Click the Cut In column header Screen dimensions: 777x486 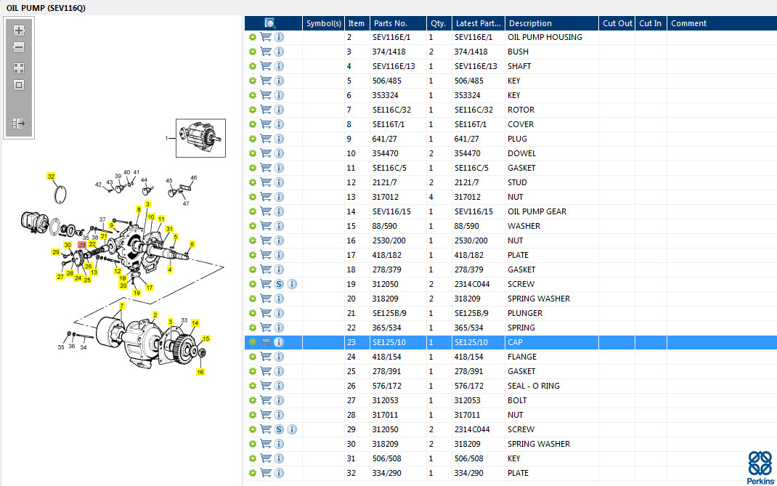tap(651, 23)
